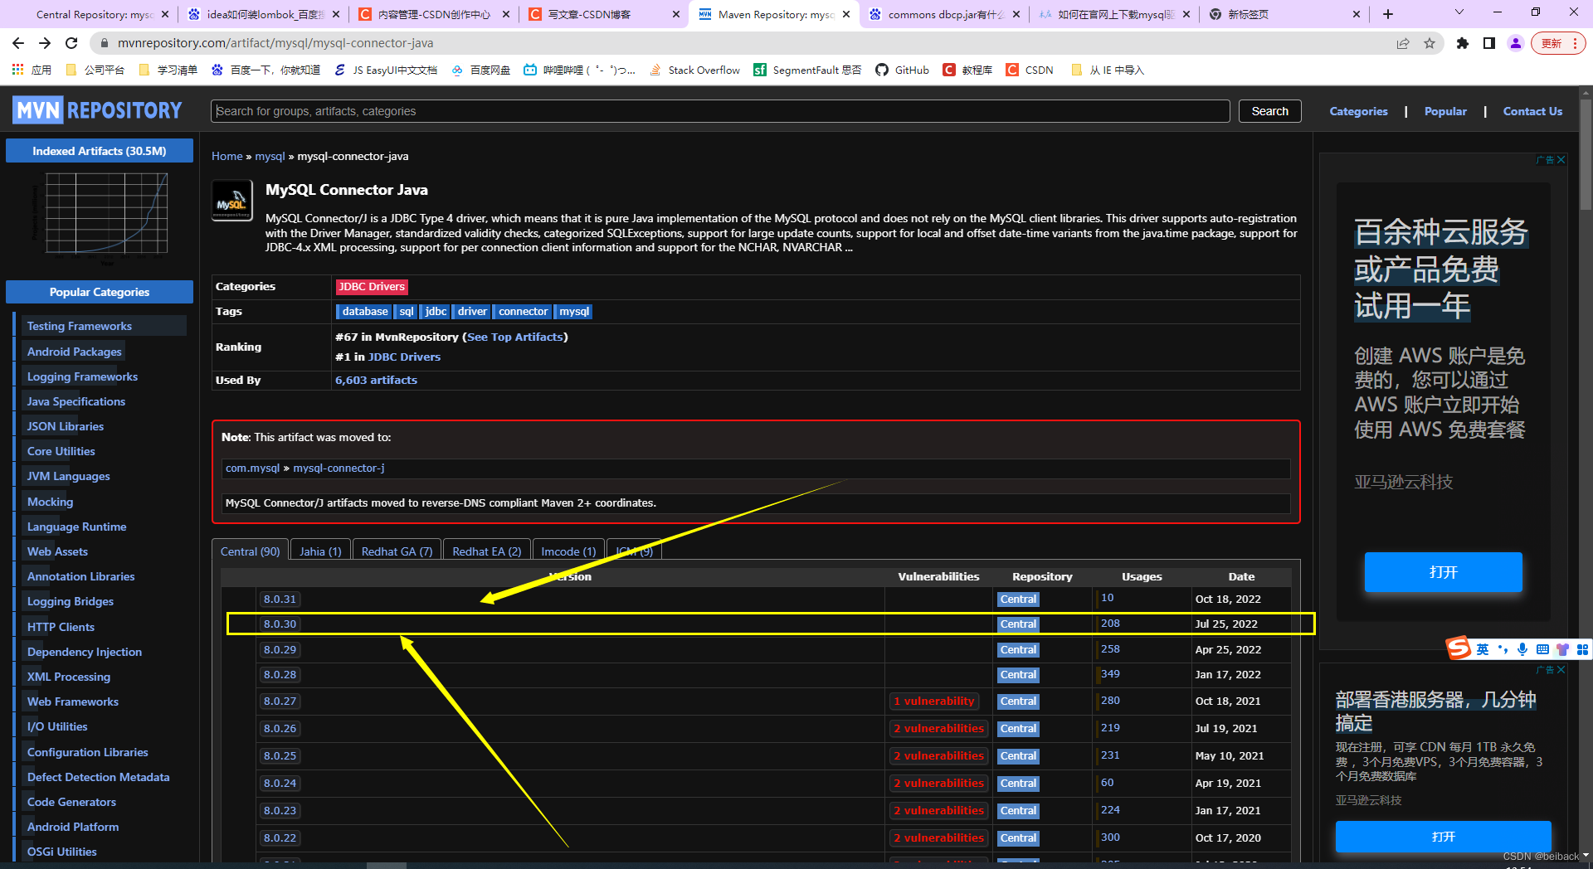The height and width of the screenshot is (869, 1593).
Task: Select the Redhat GA (7) repository tab
Action: point(397,551)
